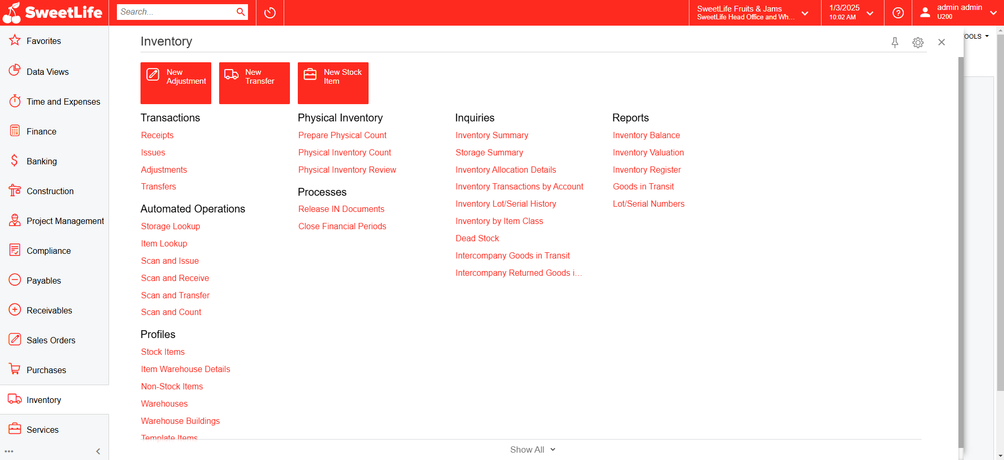Collapse the left navigation sidebar
This screenshot has height=460, width=1004.
(x=98, y=451)
